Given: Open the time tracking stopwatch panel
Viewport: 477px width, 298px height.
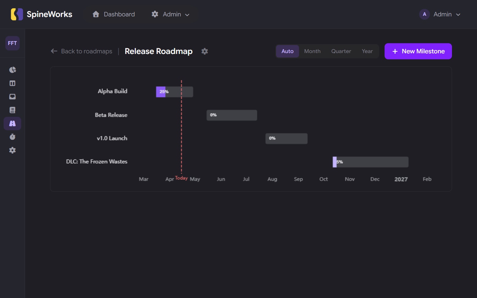Looking at the screenshot, I should pyautogui.click(x=12, y=137).
